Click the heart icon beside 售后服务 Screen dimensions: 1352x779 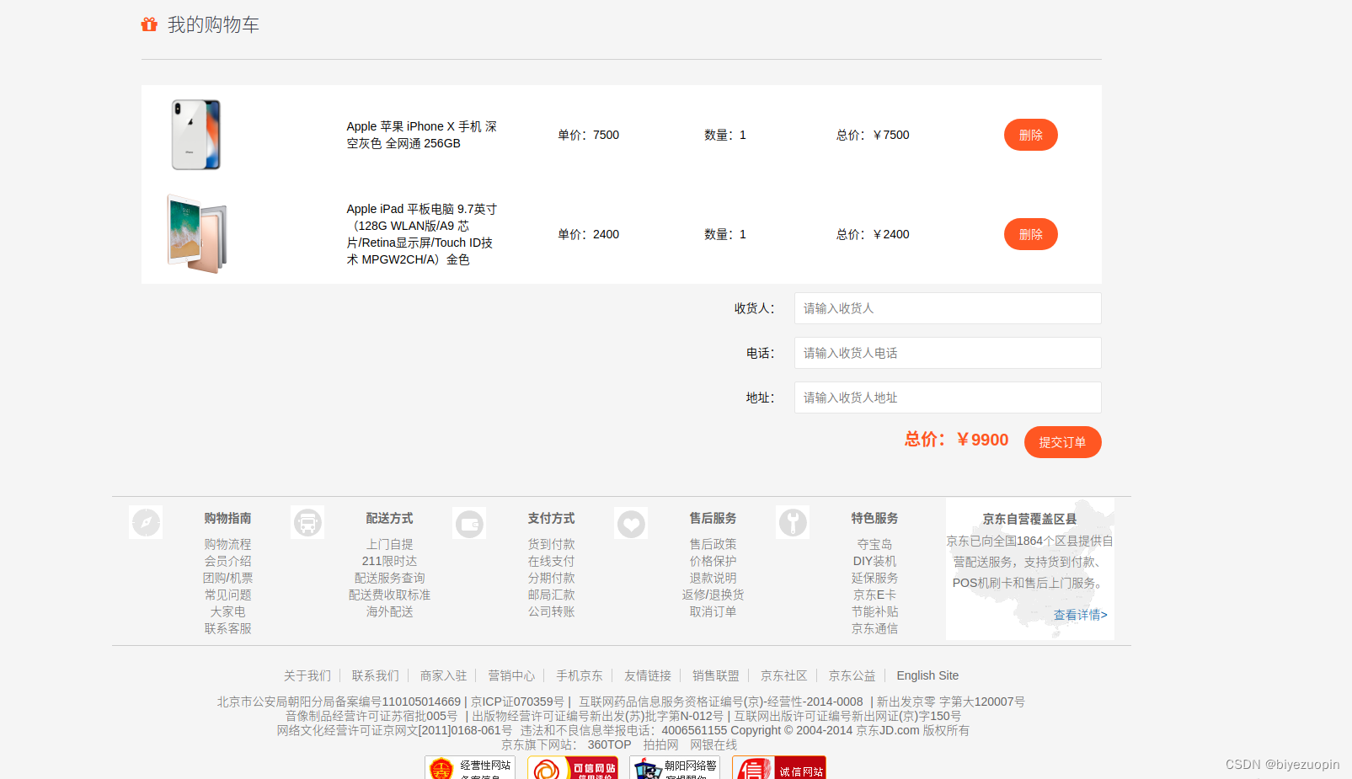coord(631,522)
